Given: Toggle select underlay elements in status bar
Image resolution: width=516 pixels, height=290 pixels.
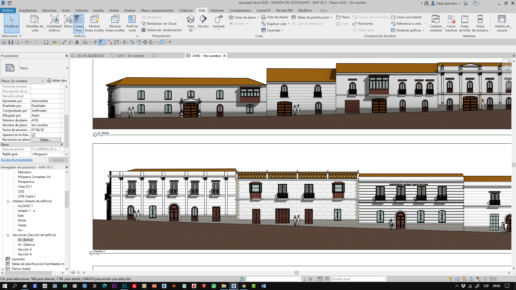Looking at the screenshot, I should click(457, 279).
